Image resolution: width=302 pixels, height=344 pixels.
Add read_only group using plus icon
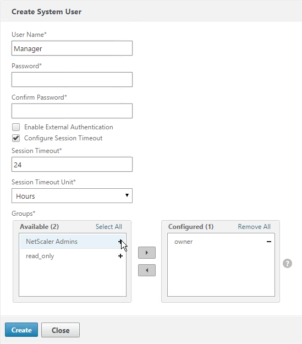pyautogui.click(x=120, y=256)
